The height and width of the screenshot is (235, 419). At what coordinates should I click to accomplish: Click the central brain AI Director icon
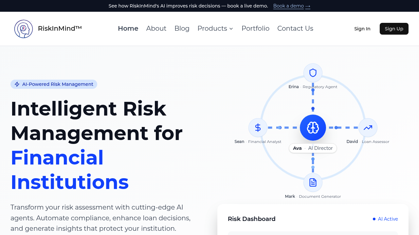tap(313, 128)
